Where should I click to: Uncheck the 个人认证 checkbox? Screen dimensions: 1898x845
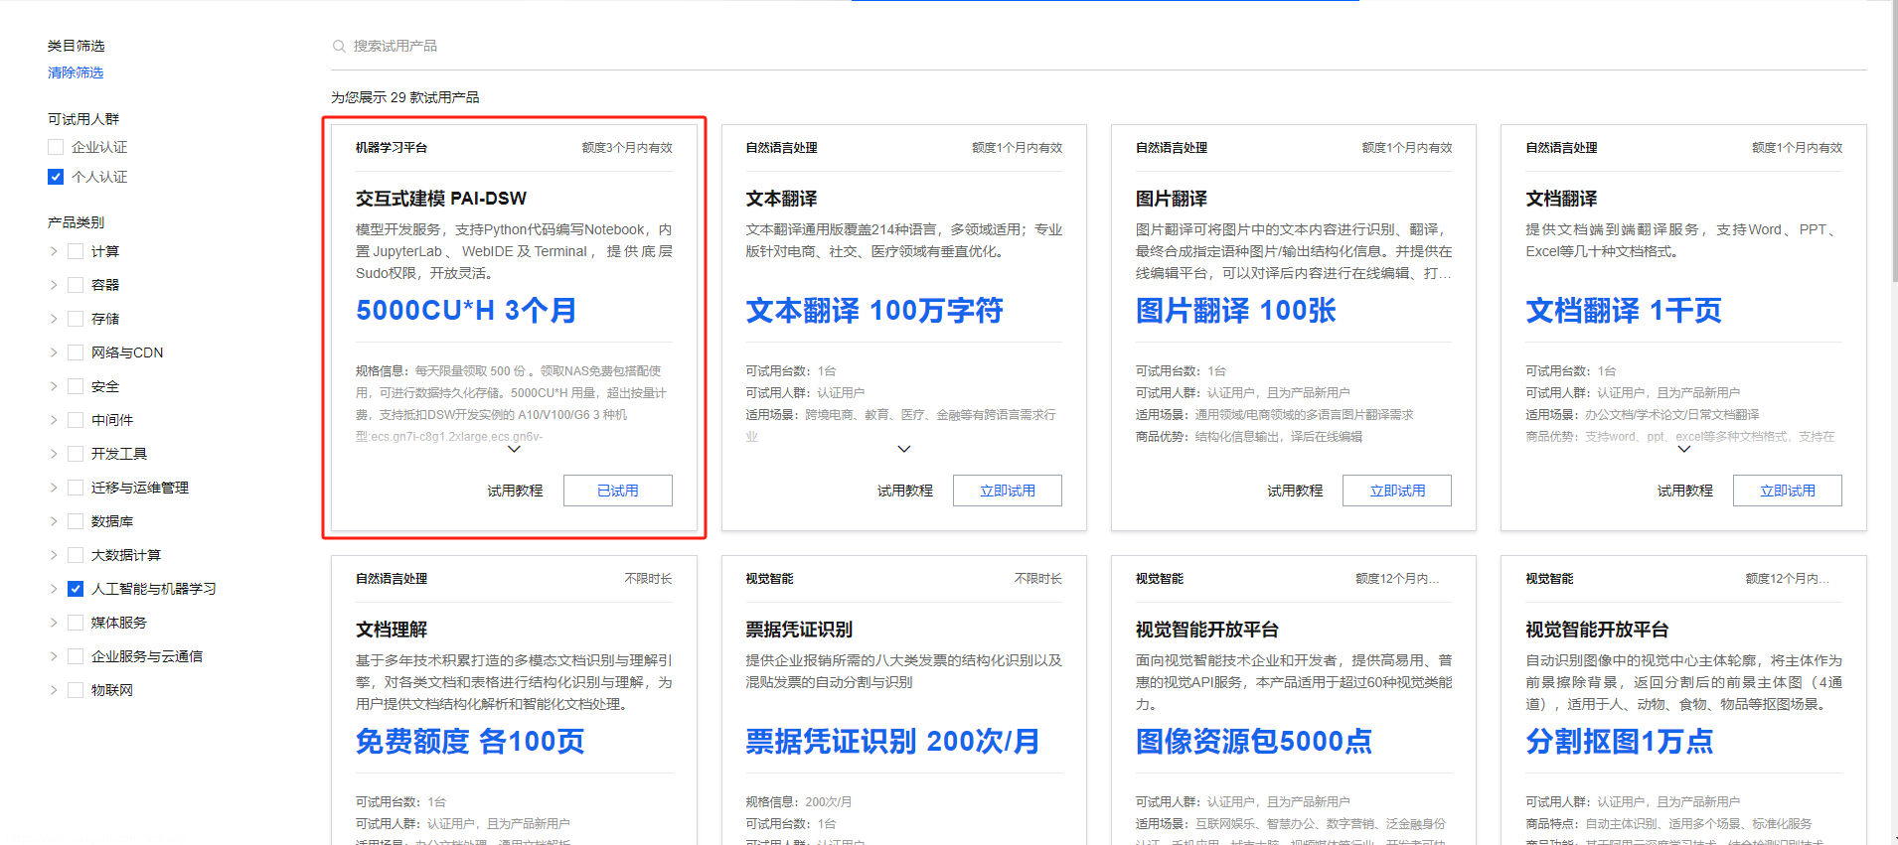coord(56,177)
